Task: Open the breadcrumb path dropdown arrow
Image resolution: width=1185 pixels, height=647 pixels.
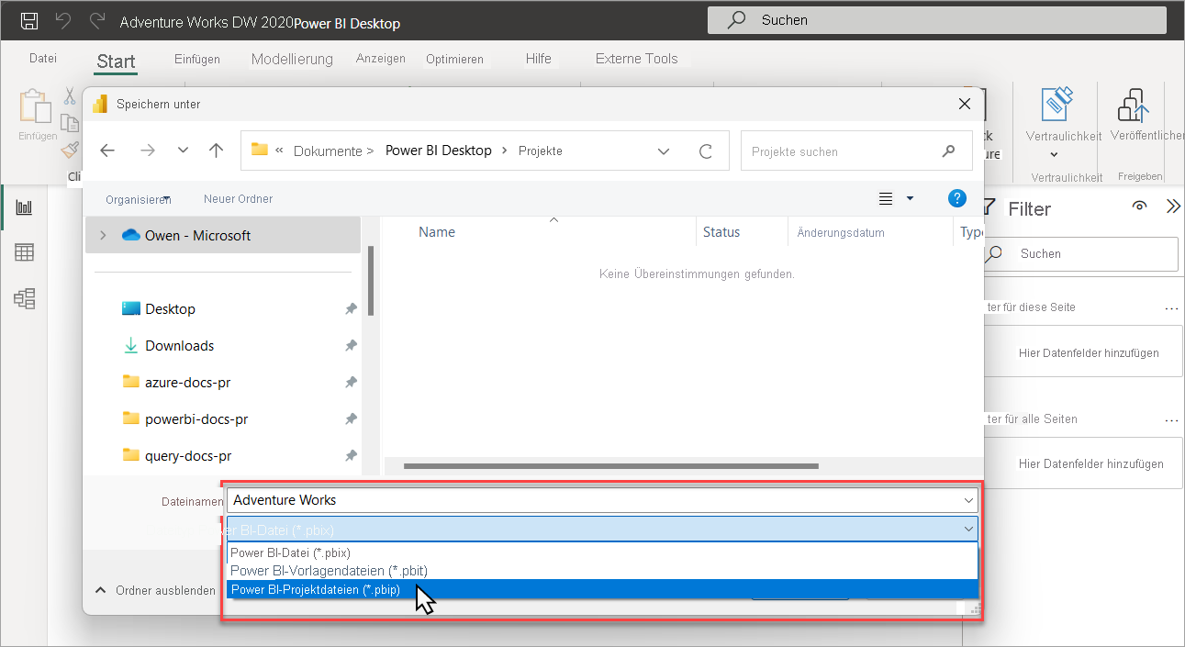Action: coord(663,151)
